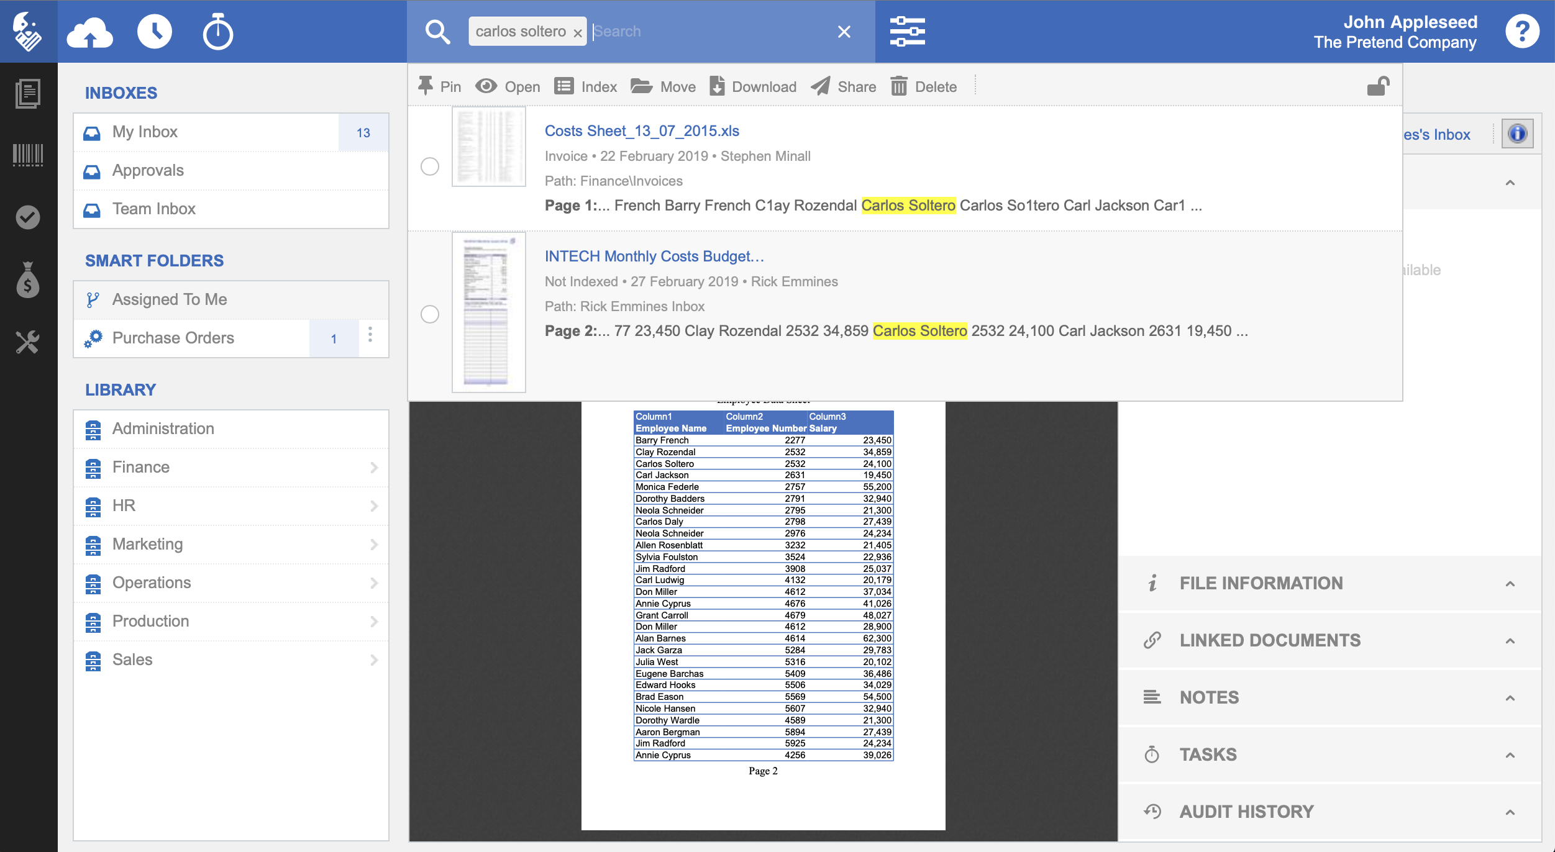Open the cloud upload tool
Screen dimensions: 1555x852
pyautogui.click(x=90, y=31)
